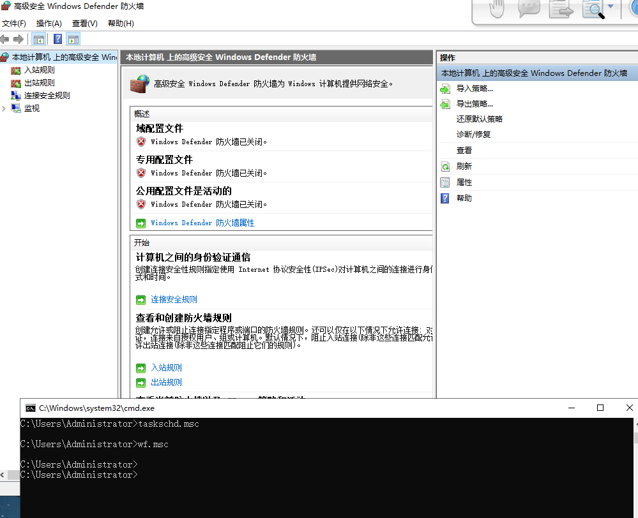This screenshot has height=518, width=638.
Task: Click green arrow icon beside 连接安全规则 link
Action: click(141, 300)
